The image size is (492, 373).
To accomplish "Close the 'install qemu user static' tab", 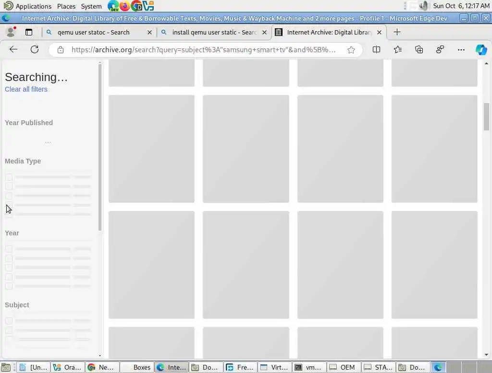I will click(x=265, y=32).
